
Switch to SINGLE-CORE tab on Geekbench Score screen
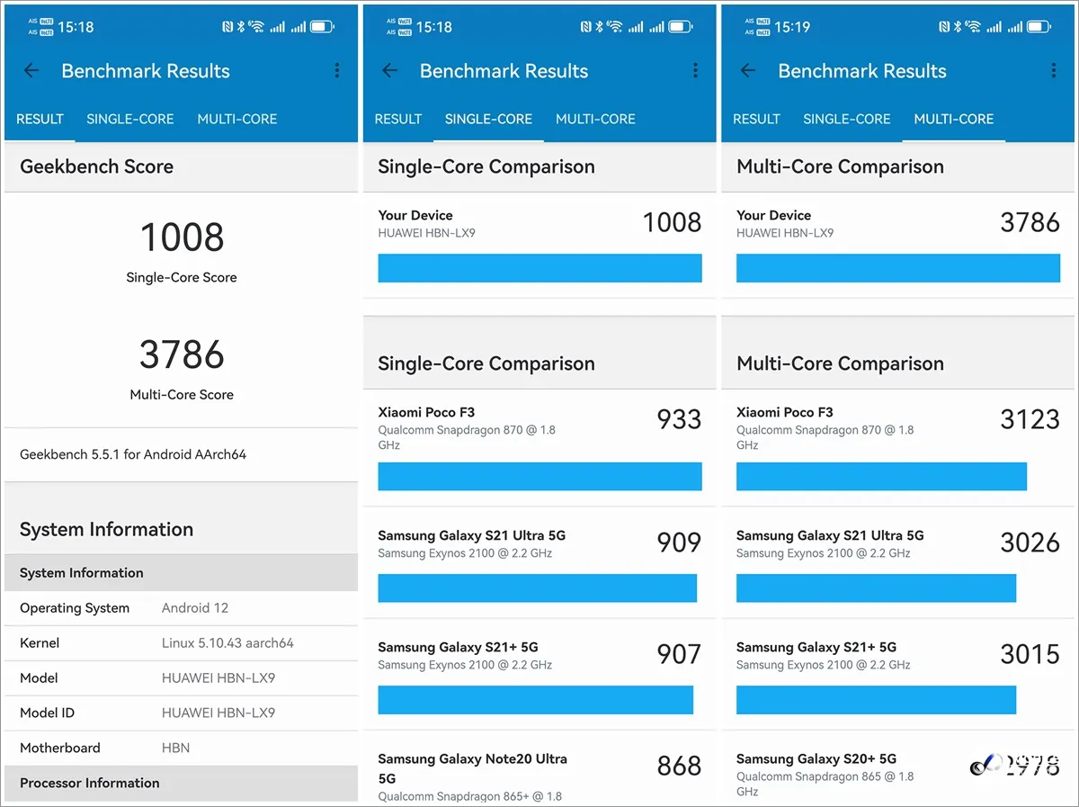[x=130, y=119]
